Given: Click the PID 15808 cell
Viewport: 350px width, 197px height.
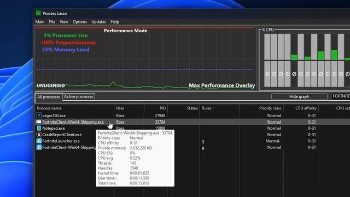Looking at the screenshot, I should click(x=160, y=128).
